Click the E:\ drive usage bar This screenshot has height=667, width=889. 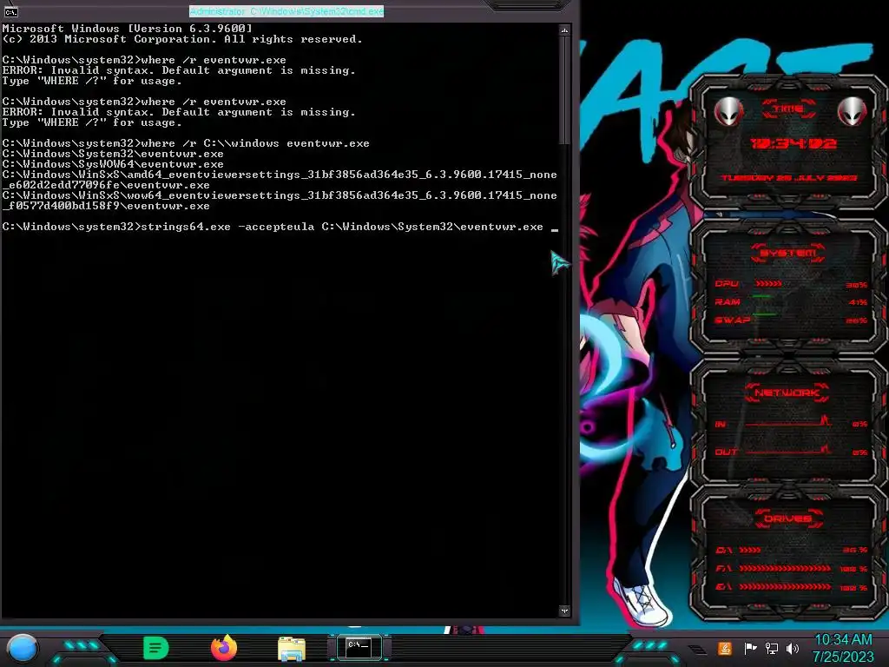pos(785,586)
